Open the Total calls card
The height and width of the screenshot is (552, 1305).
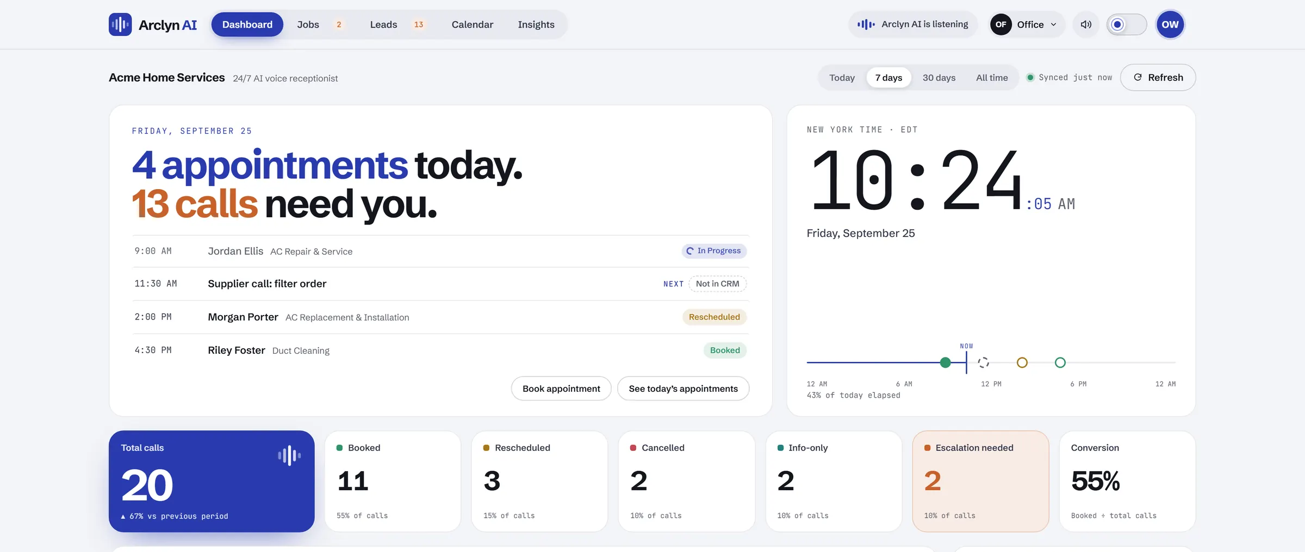[x=212, y=481]
